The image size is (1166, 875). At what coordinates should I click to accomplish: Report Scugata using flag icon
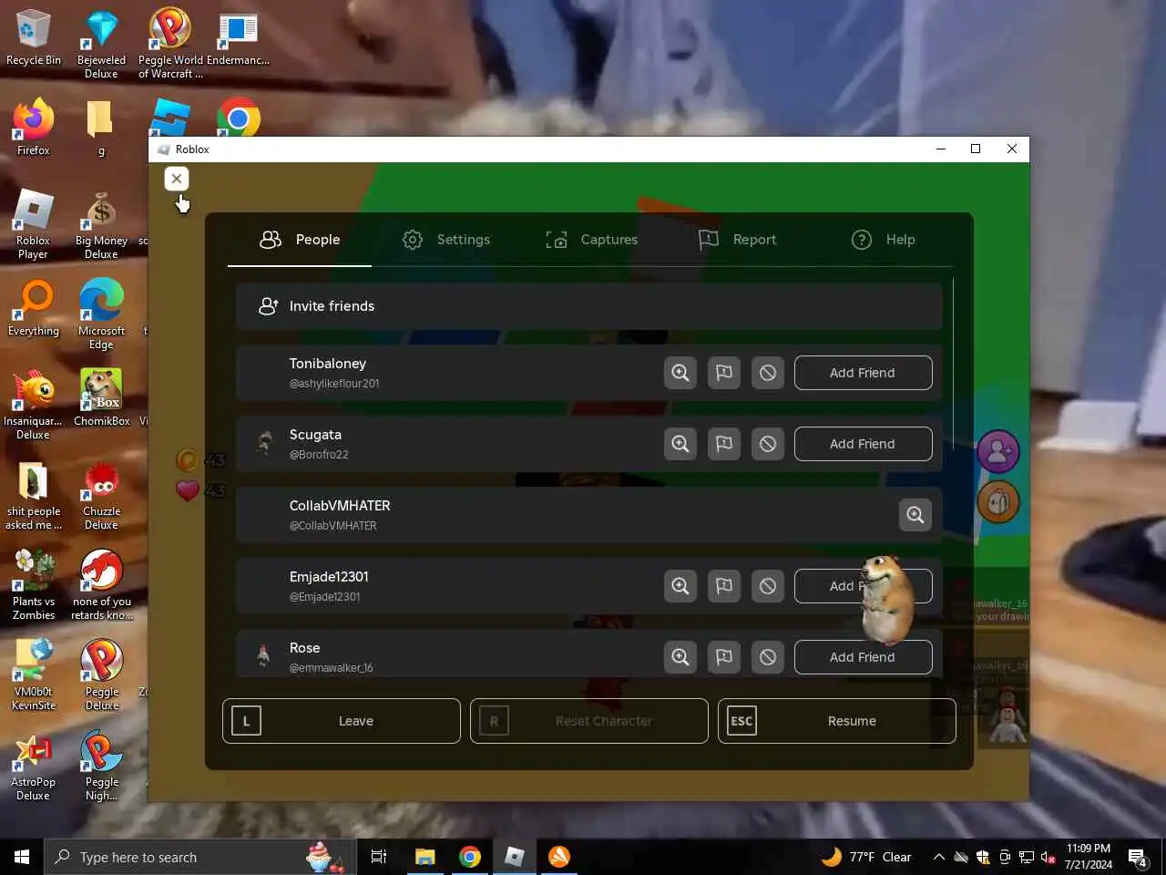point(724,444)
